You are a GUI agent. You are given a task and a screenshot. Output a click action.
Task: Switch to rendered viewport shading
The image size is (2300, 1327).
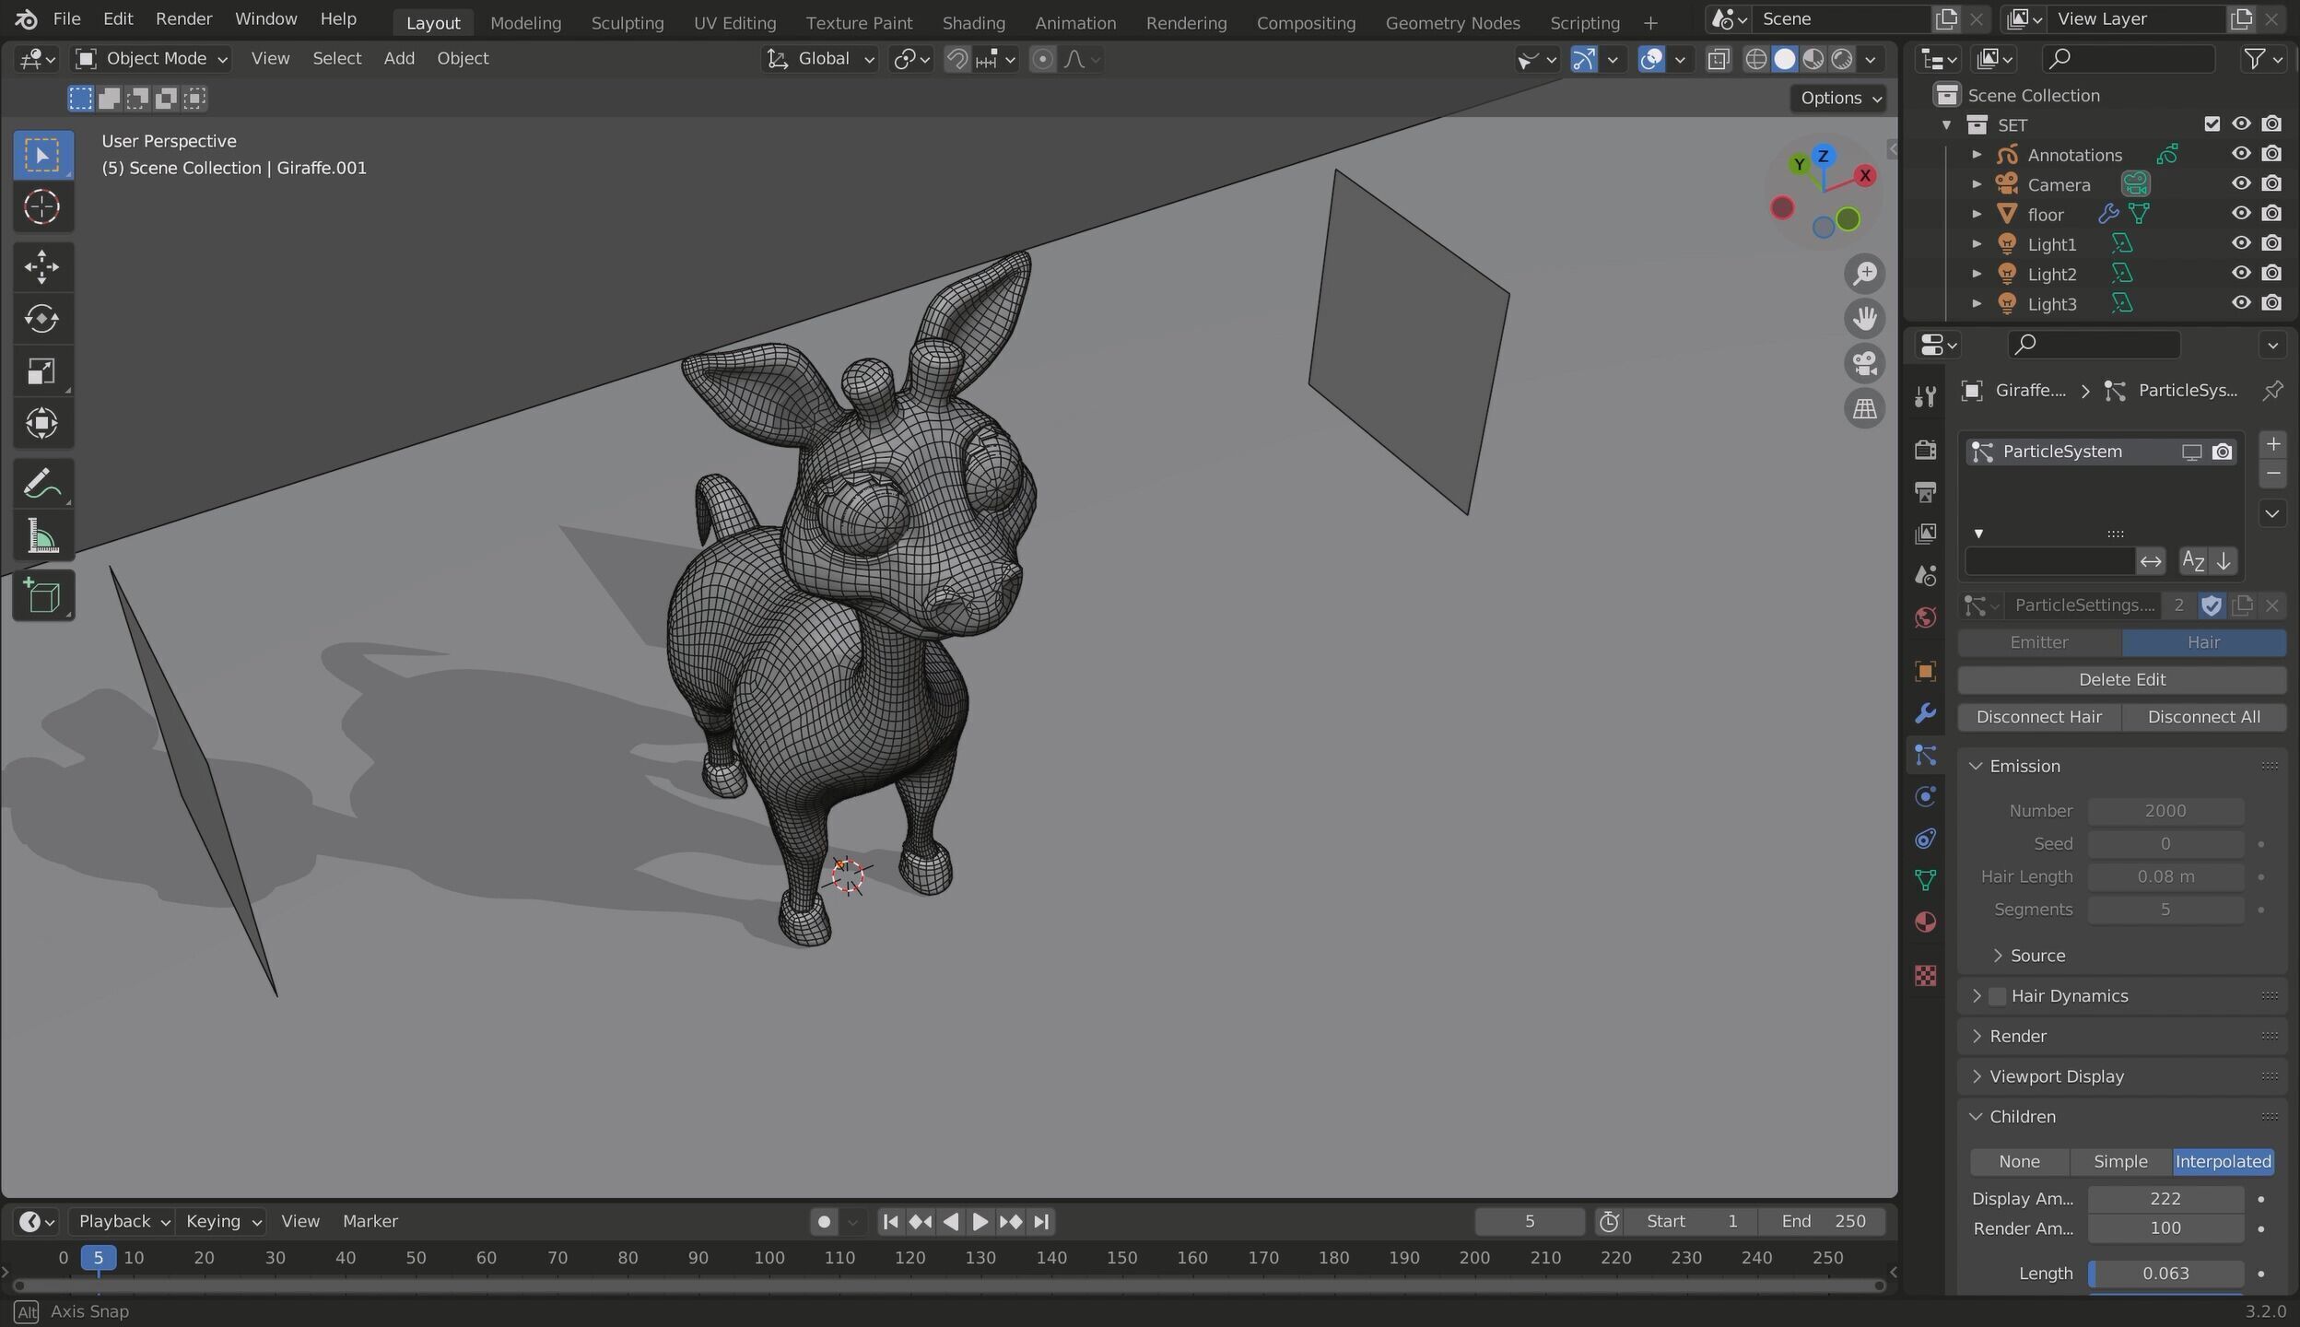[x=1842, y=59]
